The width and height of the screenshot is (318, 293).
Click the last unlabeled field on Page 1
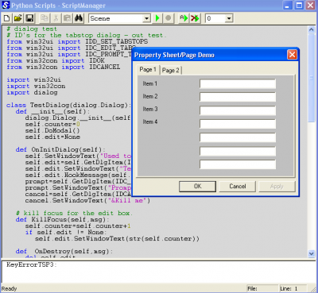point(238,164)
